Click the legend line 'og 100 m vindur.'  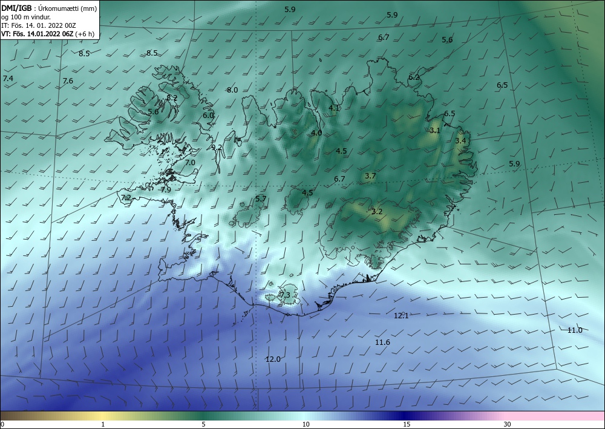26,17
